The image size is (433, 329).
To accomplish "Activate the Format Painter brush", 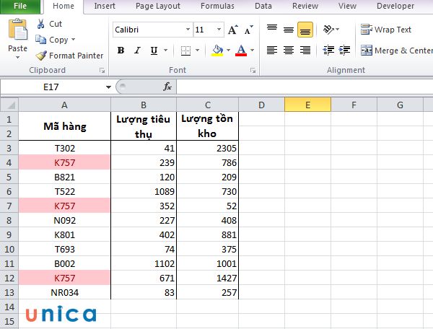I will click(41, 56).
